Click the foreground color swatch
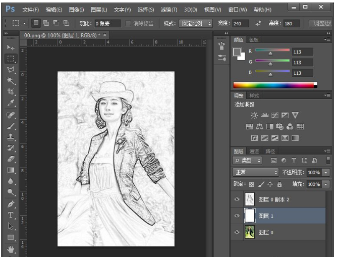The image size is (337, 257). coord(237,52)
